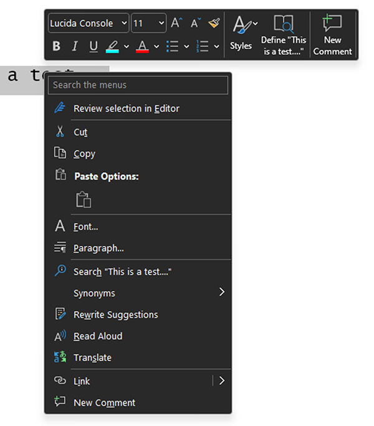Choose New Comment at menu bottom
This screenshot has height=426, width=374.
coord(138,403)
